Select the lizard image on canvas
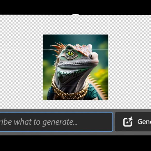Image resolution: width=151 pixels, height=151 pixels. [75, 67]
